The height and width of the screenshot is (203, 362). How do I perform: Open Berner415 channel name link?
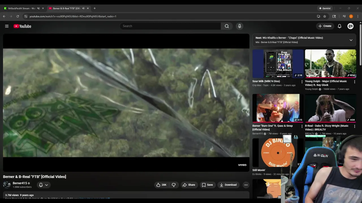[20, 183]
